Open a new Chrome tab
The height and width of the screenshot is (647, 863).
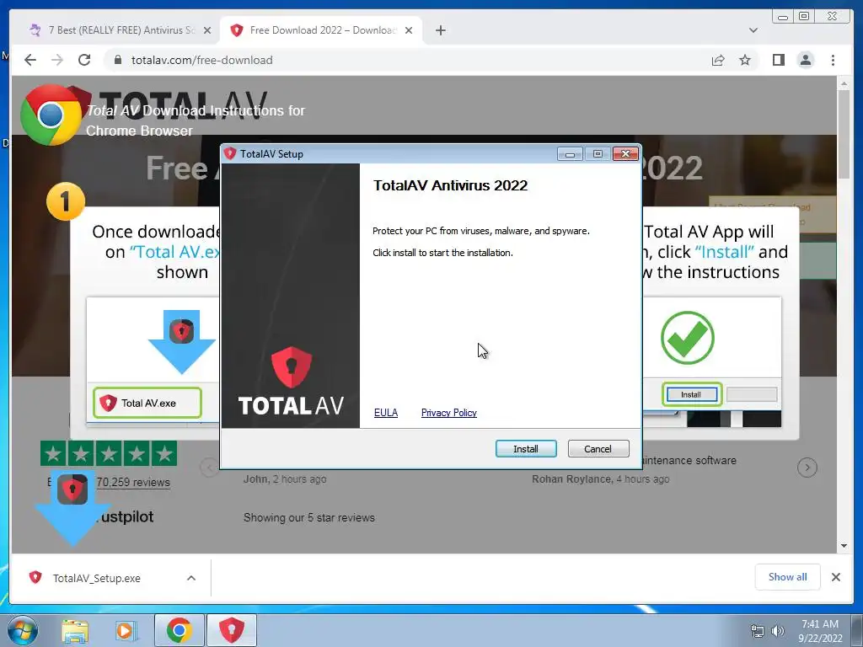click(440, 30)
